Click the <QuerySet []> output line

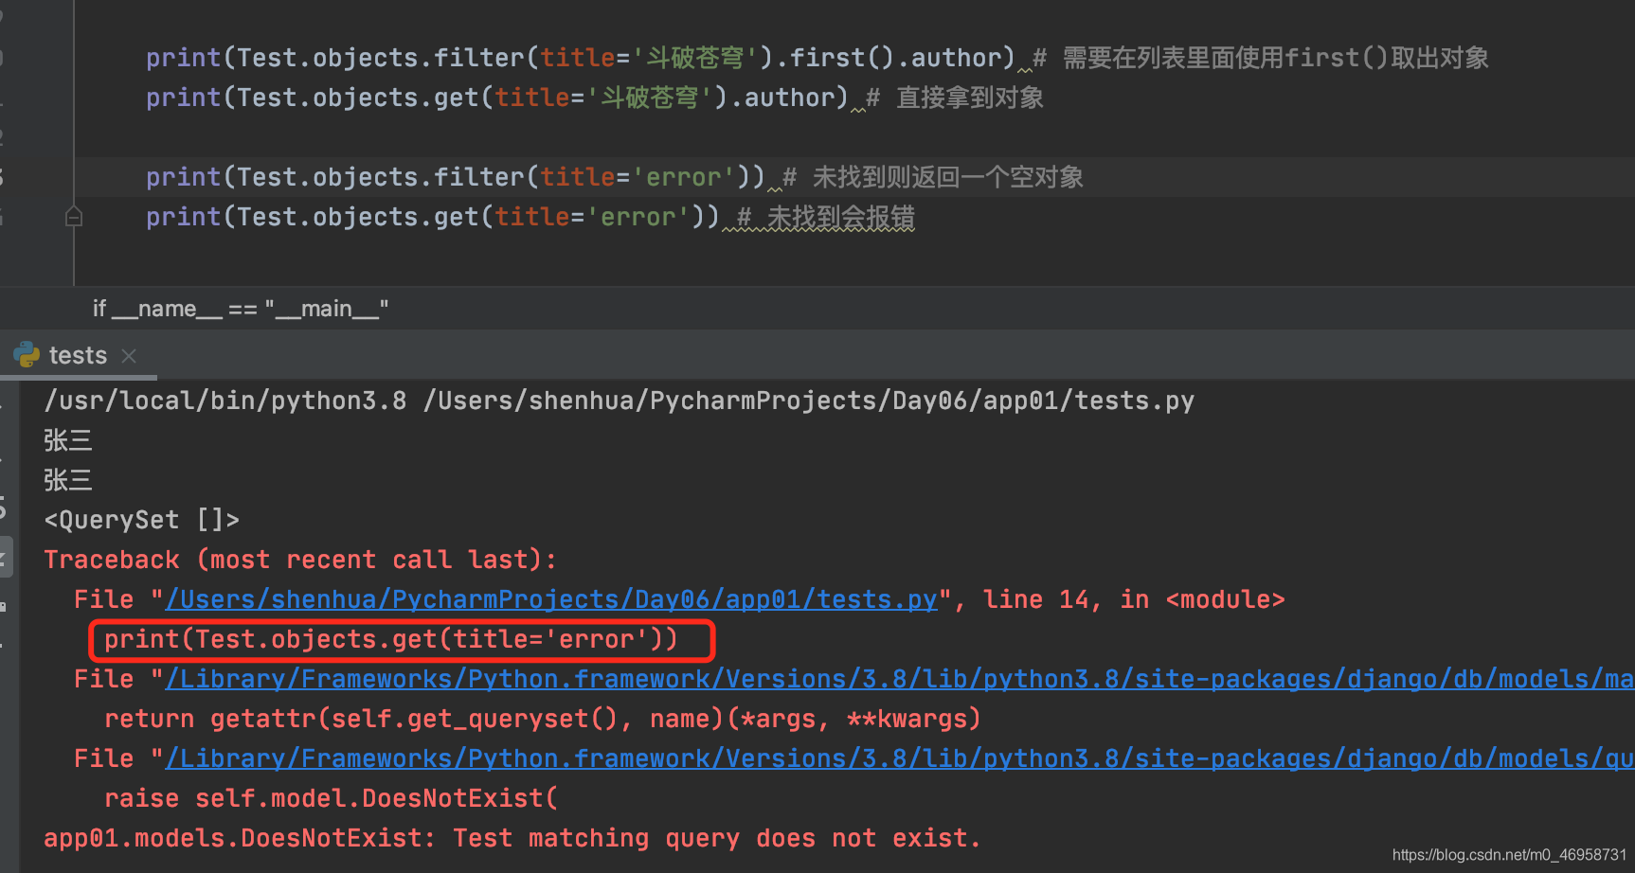point(142,520)
